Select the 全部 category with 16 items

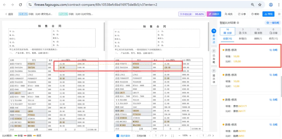click(227, 31)
